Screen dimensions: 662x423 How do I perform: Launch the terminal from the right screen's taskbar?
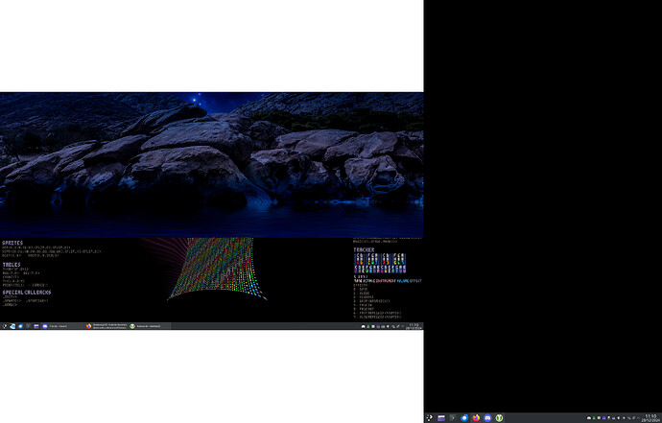point(453,417)
